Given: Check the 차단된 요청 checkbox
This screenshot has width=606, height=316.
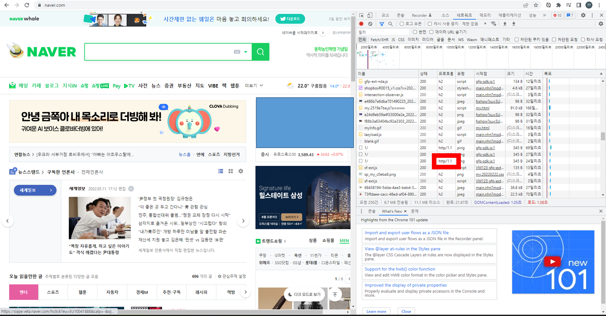Looking at the screenshot, I should (x=554, y=40).
